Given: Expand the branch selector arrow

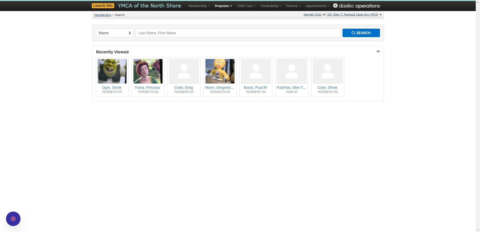Looking at the screenshot, I should pos(380,15).
